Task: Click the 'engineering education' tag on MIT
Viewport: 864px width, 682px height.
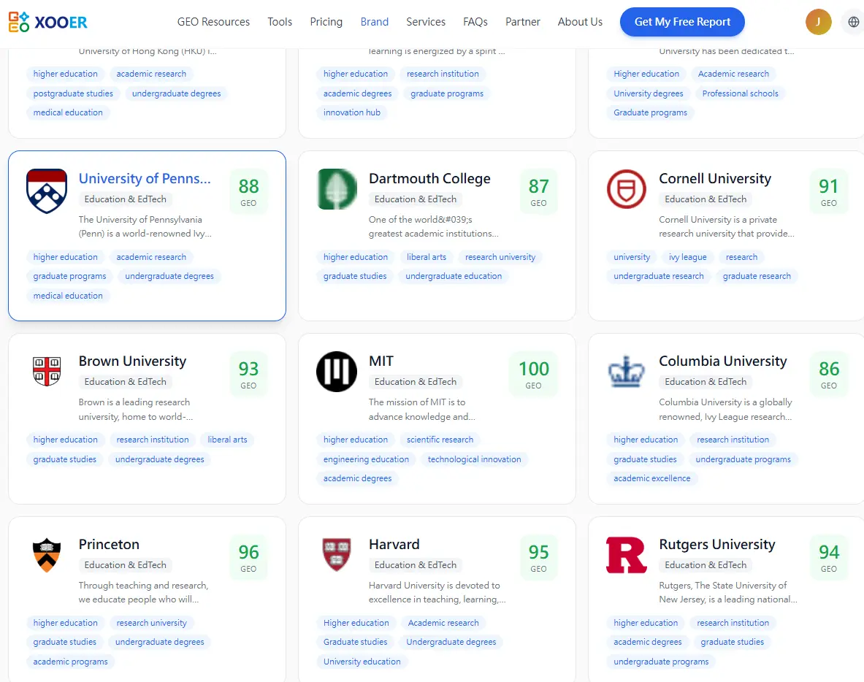Action: [x=366, y=459]
